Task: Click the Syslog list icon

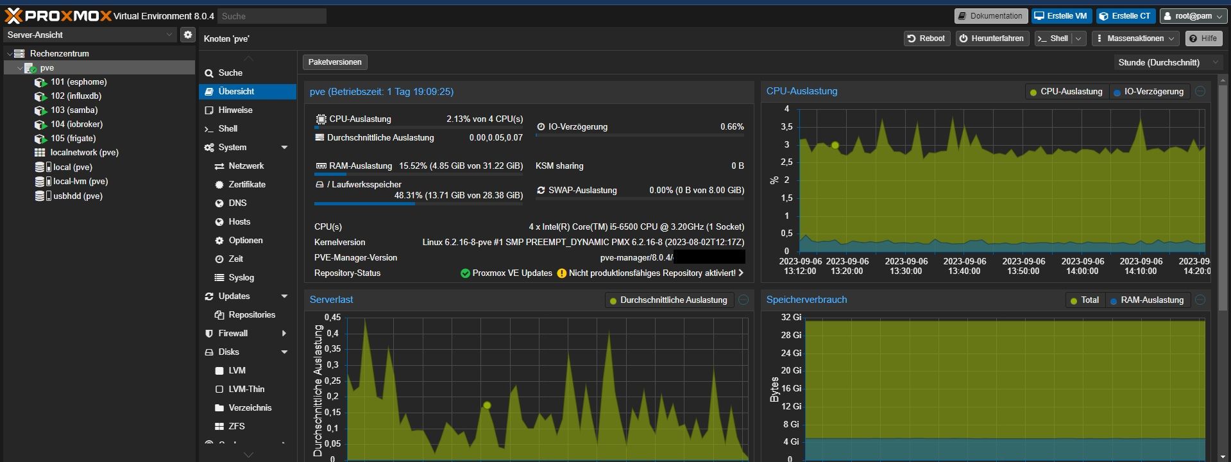Action: point(219,278)
